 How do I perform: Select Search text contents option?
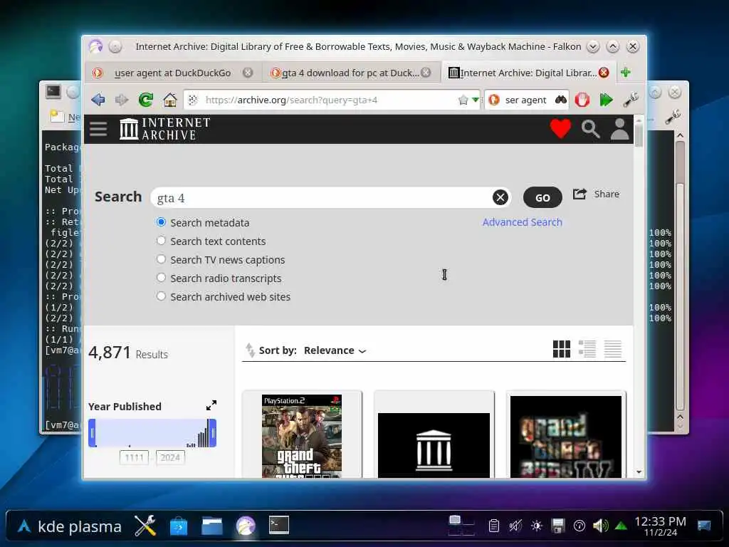click(x=161, y=241)
